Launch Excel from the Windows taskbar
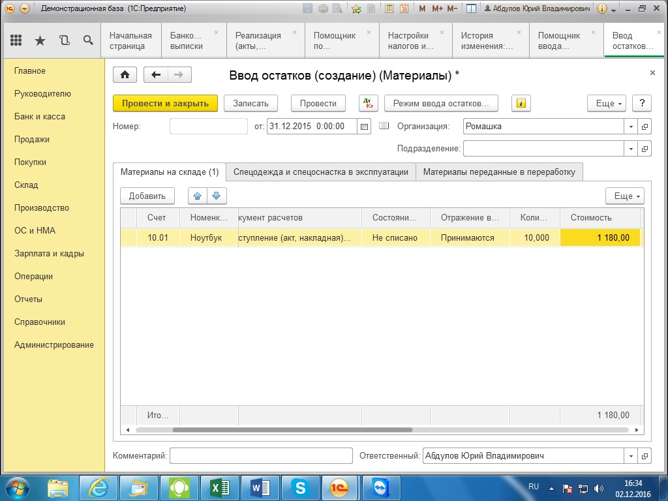Viewport: 668px width, 501px height. [x=219, y=487]
